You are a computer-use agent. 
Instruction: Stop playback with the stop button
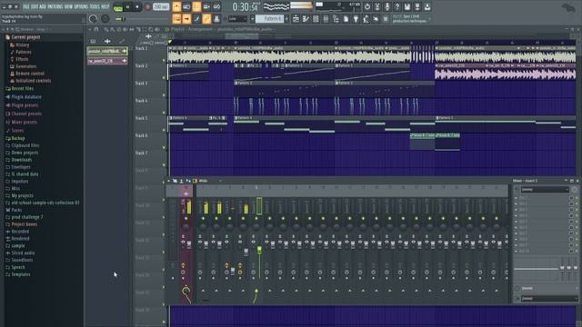coord(137,7)
